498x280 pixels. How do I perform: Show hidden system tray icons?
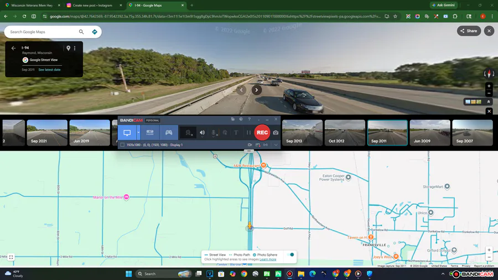tap(443, 274)
